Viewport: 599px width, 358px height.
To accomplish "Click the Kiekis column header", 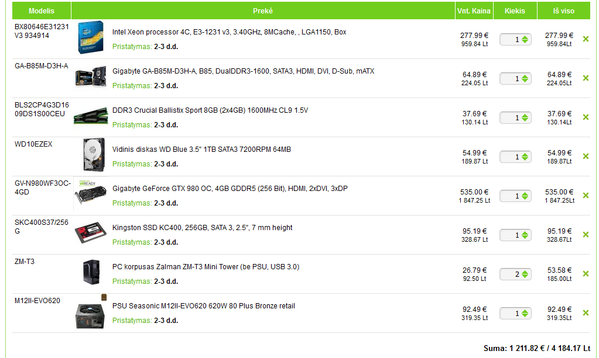I will 515,11.
